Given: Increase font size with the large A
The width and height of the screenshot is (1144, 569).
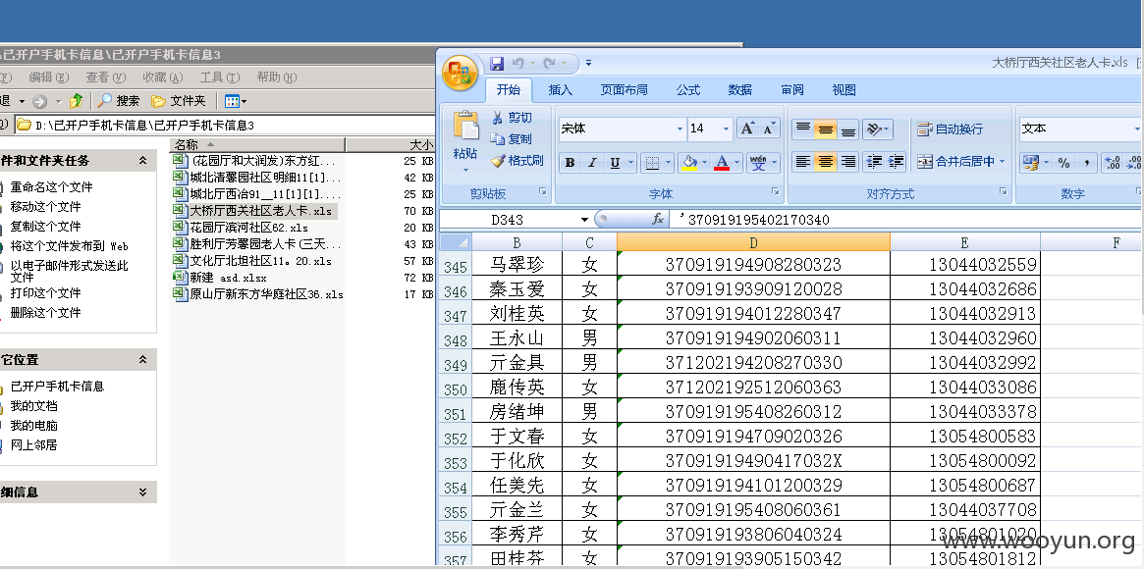Looking at the screenshot, I should pos(747,129).
